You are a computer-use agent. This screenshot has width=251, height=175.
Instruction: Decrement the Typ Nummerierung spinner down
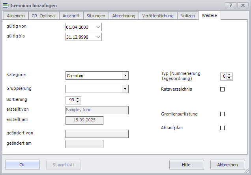click(x=230, y=78)
